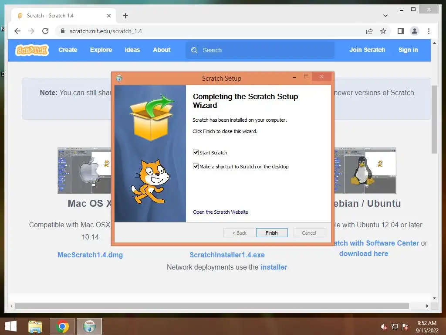The height and width of the screenshot is (335, 446).
Task: Download ScratchInstaller1.4.exe link
Action: (x=227, y=255)
